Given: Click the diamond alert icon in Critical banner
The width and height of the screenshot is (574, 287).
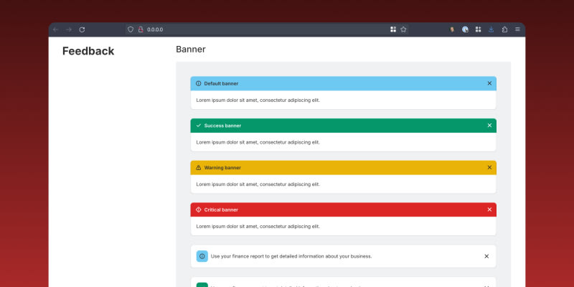Looking at the screenshot, I should 199,210.
